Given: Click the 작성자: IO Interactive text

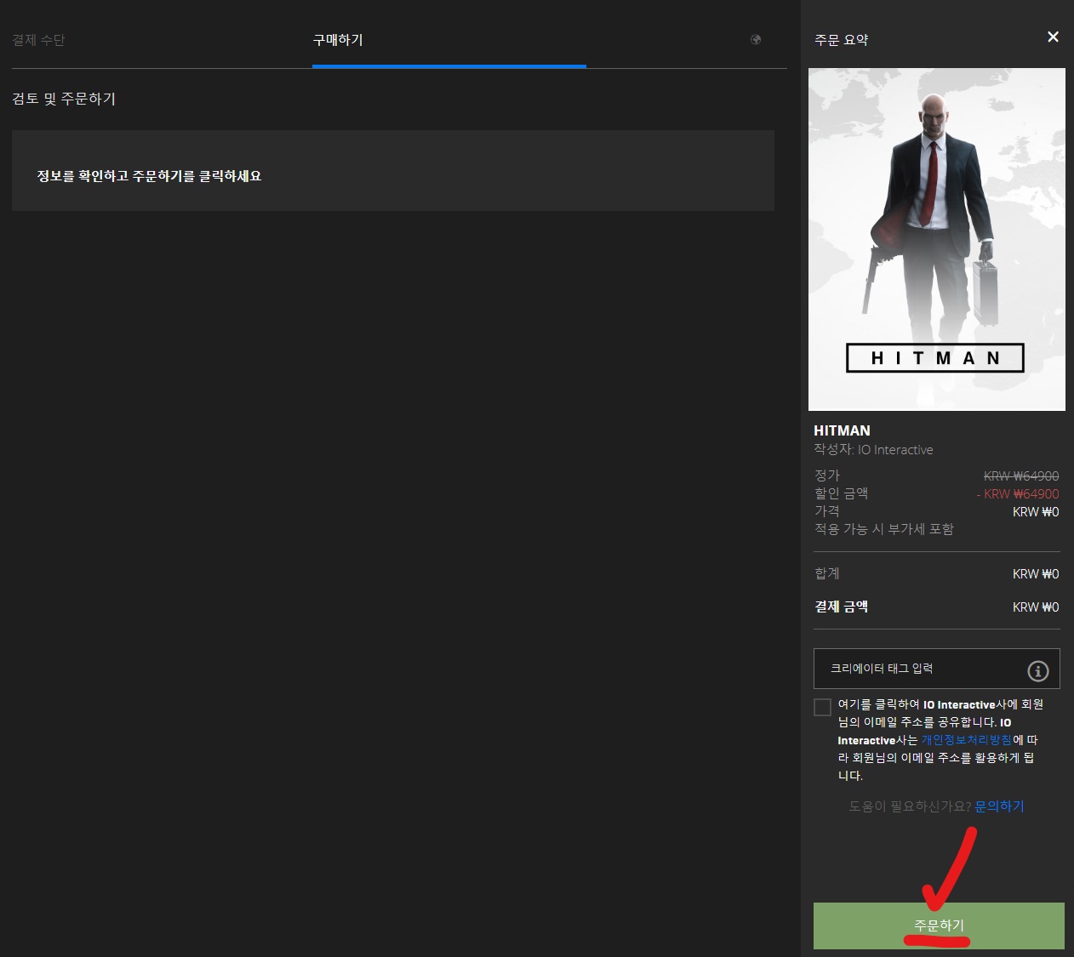Looking at the screenshot, I should [x=873, y=450].
